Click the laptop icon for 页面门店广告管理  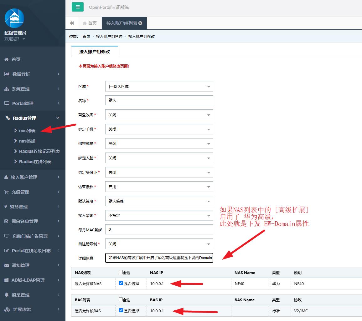tap(7, 236)
